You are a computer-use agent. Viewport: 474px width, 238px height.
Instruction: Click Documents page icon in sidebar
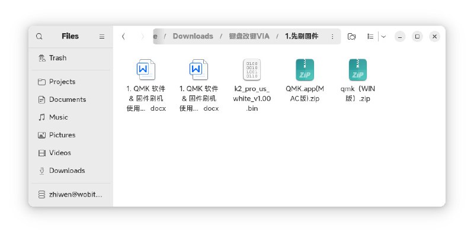tap(41, 99)
